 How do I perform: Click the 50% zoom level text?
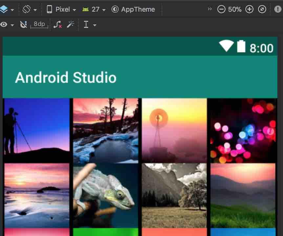(x=235, y=10)
